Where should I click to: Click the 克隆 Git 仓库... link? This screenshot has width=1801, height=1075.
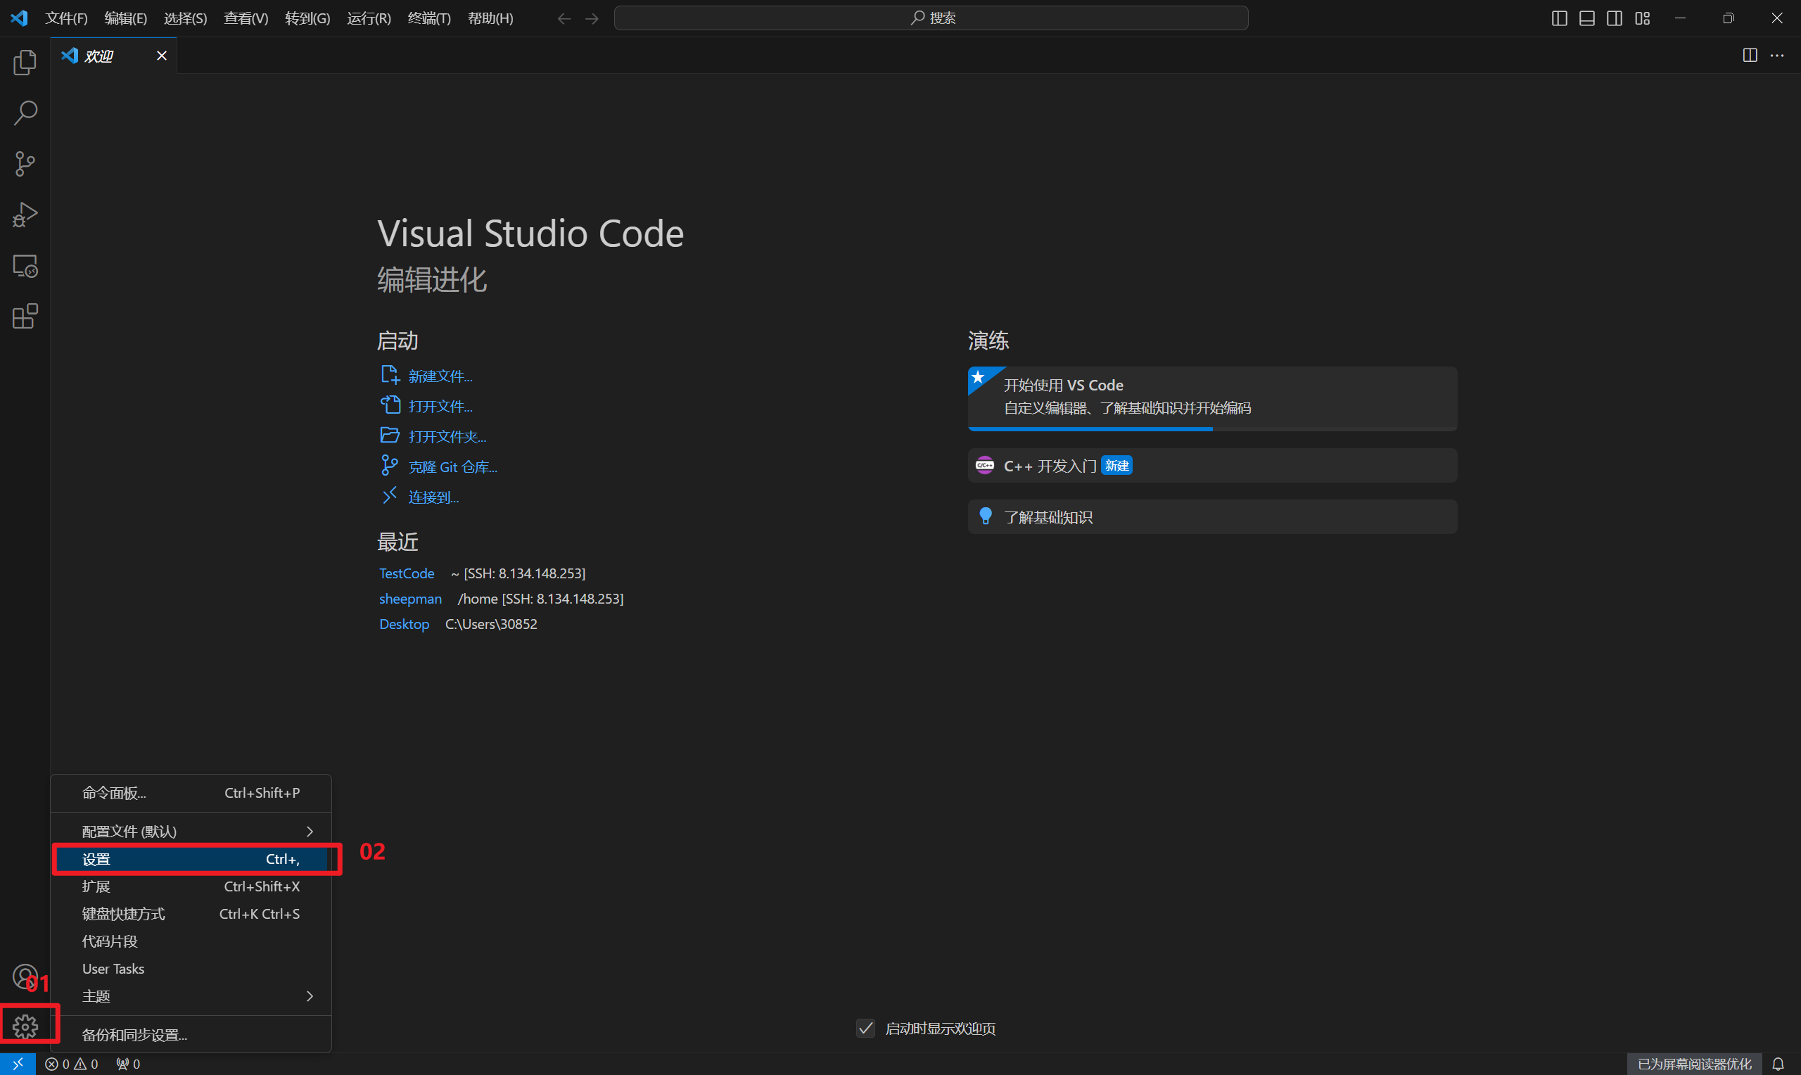[452, 467]
